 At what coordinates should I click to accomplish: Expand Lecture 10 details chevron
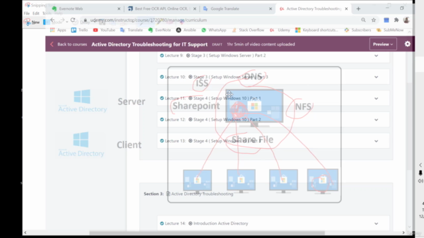click(376, 77)
